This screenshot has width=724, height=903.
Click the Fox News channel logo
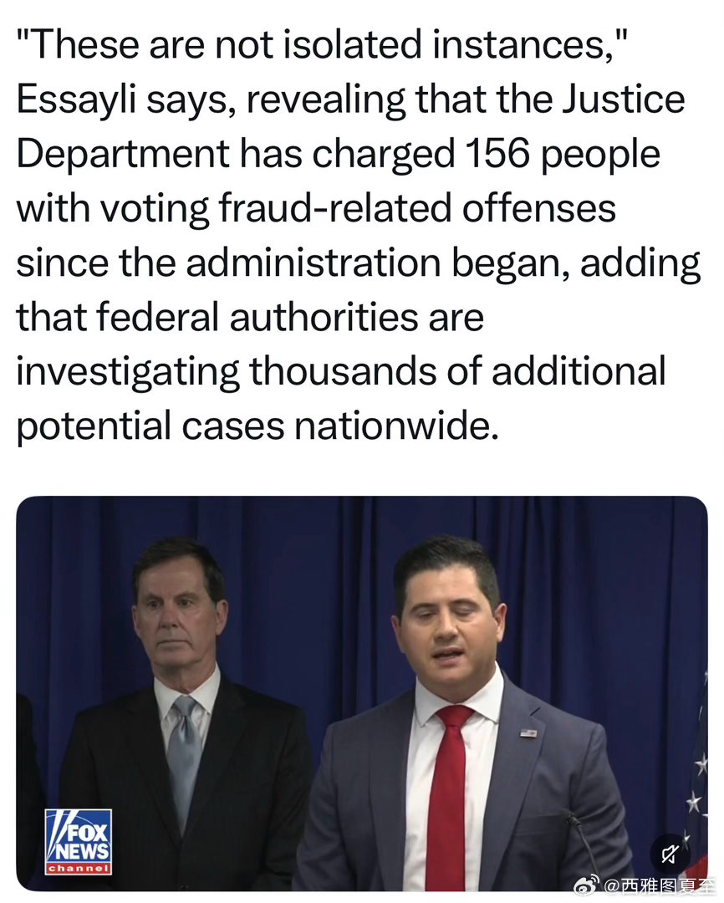point(79,842)
